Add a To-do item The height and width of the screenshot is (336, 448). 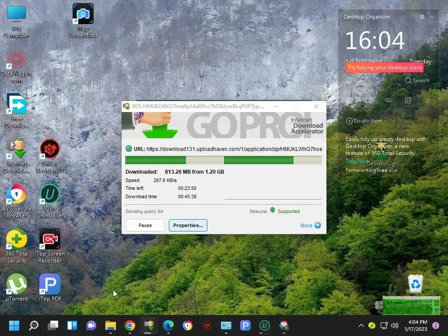364,121
